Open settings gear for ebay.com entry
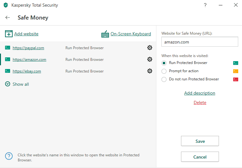Screen dimensions: 242x168 pos(149,71)
